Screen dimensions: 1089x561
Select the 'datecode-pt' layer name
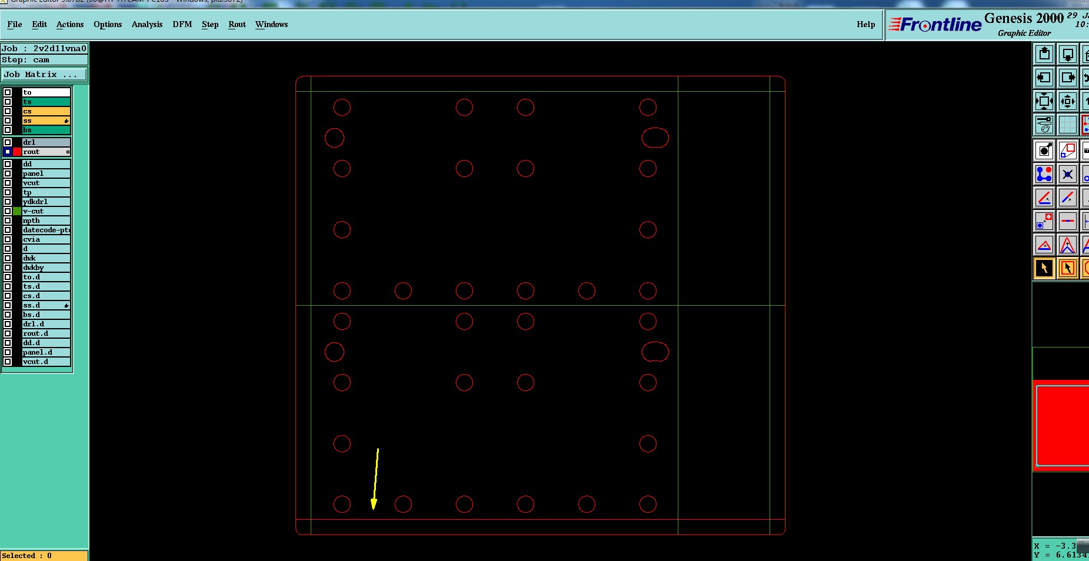pyautogui.click(x=46, y=230)
